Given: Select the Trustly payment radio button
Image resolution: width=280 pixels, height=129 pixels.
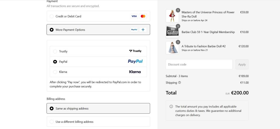Looking at the screenshot, I should pos(55,51).
